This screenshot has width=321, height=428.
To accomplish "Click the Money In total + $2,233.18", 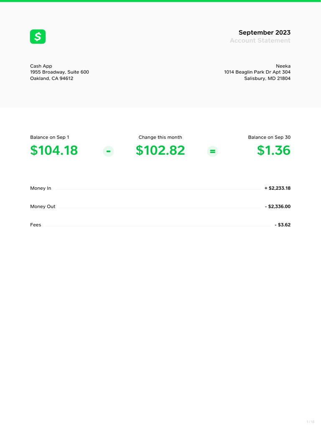I will click(277, 189).
